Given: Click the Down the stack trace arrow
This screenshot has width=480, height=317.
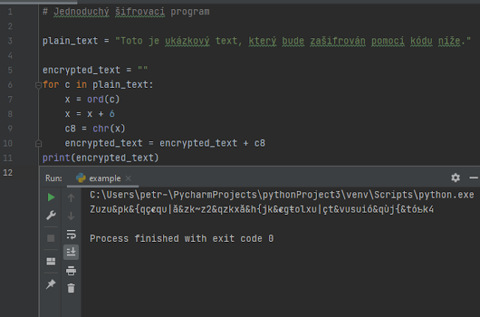Looking at the screenshot, I should 71,216.
